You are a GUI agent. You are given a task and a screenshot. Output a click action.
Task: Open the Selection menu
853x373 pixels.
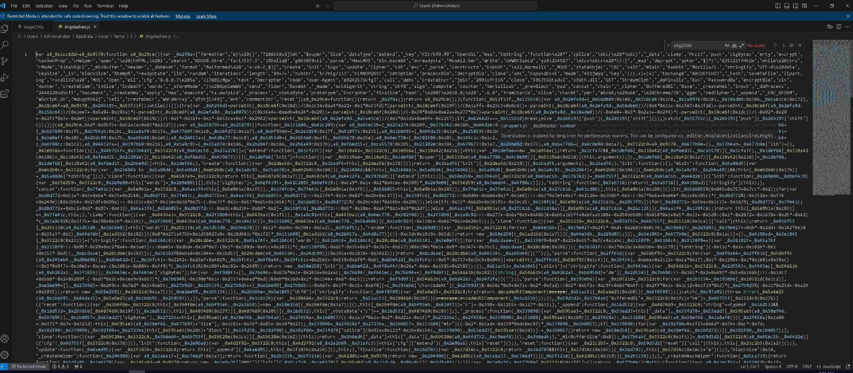44,6
